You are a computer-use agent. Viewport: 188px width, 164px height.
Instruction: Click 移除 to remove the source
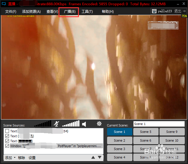click(22, 158)
